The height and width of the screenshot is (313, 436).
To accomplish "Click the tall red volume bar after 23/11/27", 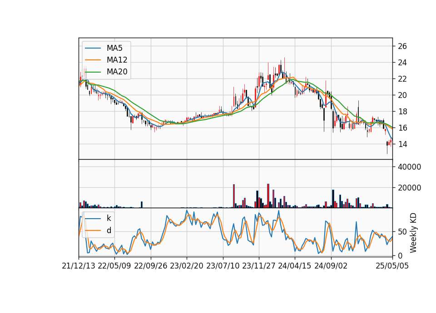I will click(x=268, y=196).
